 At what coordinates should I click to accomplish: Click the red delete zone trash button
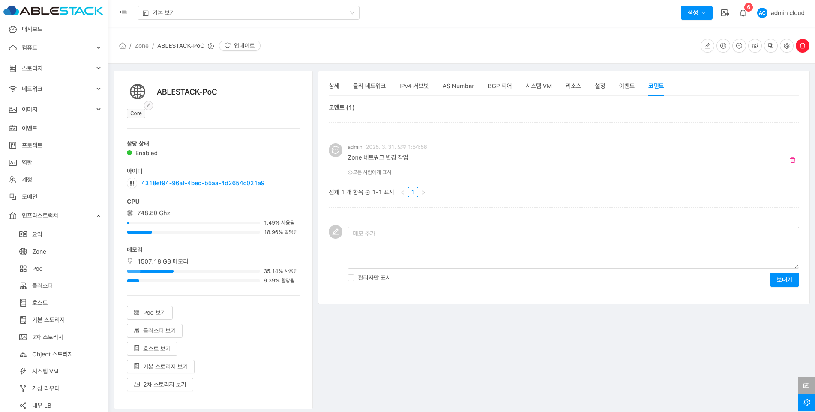tap(802, 46)
